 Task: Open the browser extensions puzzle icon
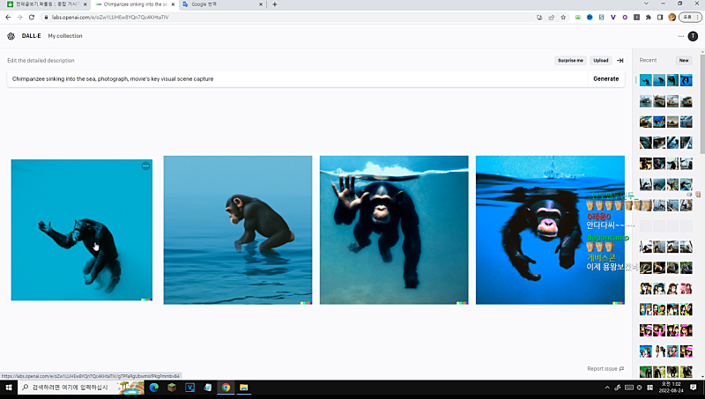point(649,17)
